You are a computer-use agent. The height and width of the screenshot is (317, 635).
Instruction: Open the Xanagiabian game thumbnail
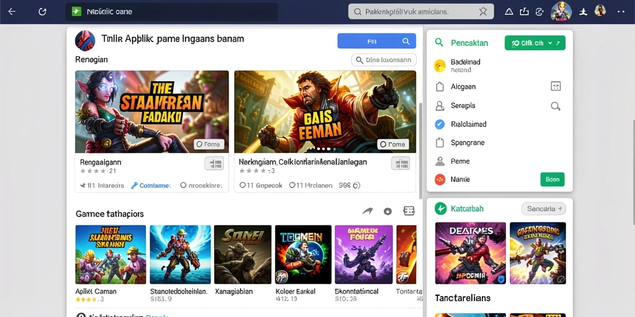(x=242, y=254)
